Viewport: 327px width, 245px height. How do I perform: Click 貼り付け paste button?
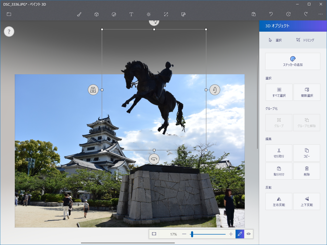pyautogui.click(x=279, y=171)
